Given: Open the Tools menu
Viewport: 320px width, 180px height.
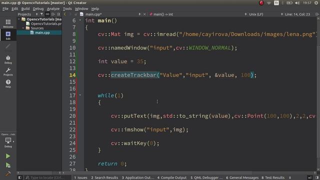Looking at the screenshot, I should [x=67, y=9].
